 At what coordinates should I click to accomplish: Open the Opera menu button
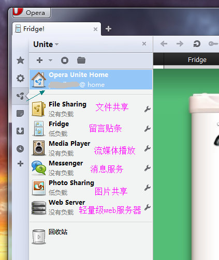pos(31,12)
